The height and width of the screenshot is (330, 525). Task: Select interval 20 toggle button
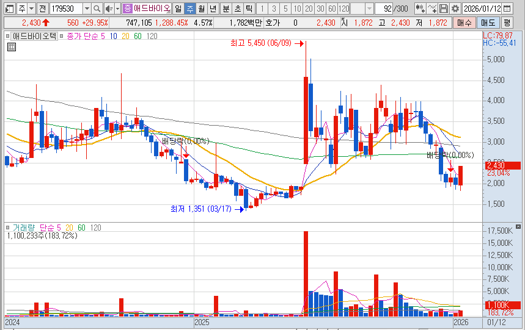[x=309, y=9]
